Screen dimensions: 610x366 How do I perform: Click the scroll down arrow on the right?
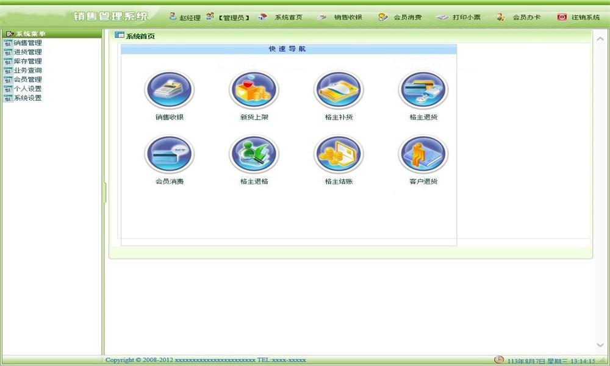click(x=600, y=345)
